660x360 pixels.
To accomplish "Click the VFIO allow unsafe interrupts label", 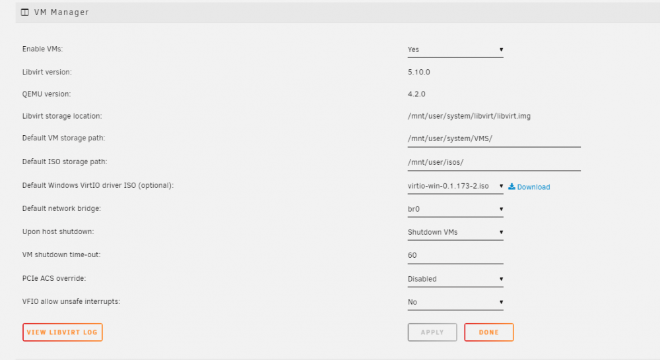I will [71, 301].
